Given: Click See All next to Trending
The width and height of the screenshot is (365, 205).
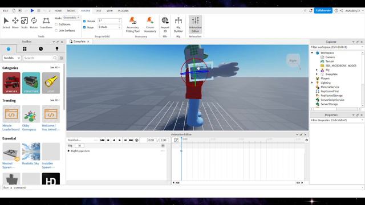Looking at the screenshot, I should [55, 100].
